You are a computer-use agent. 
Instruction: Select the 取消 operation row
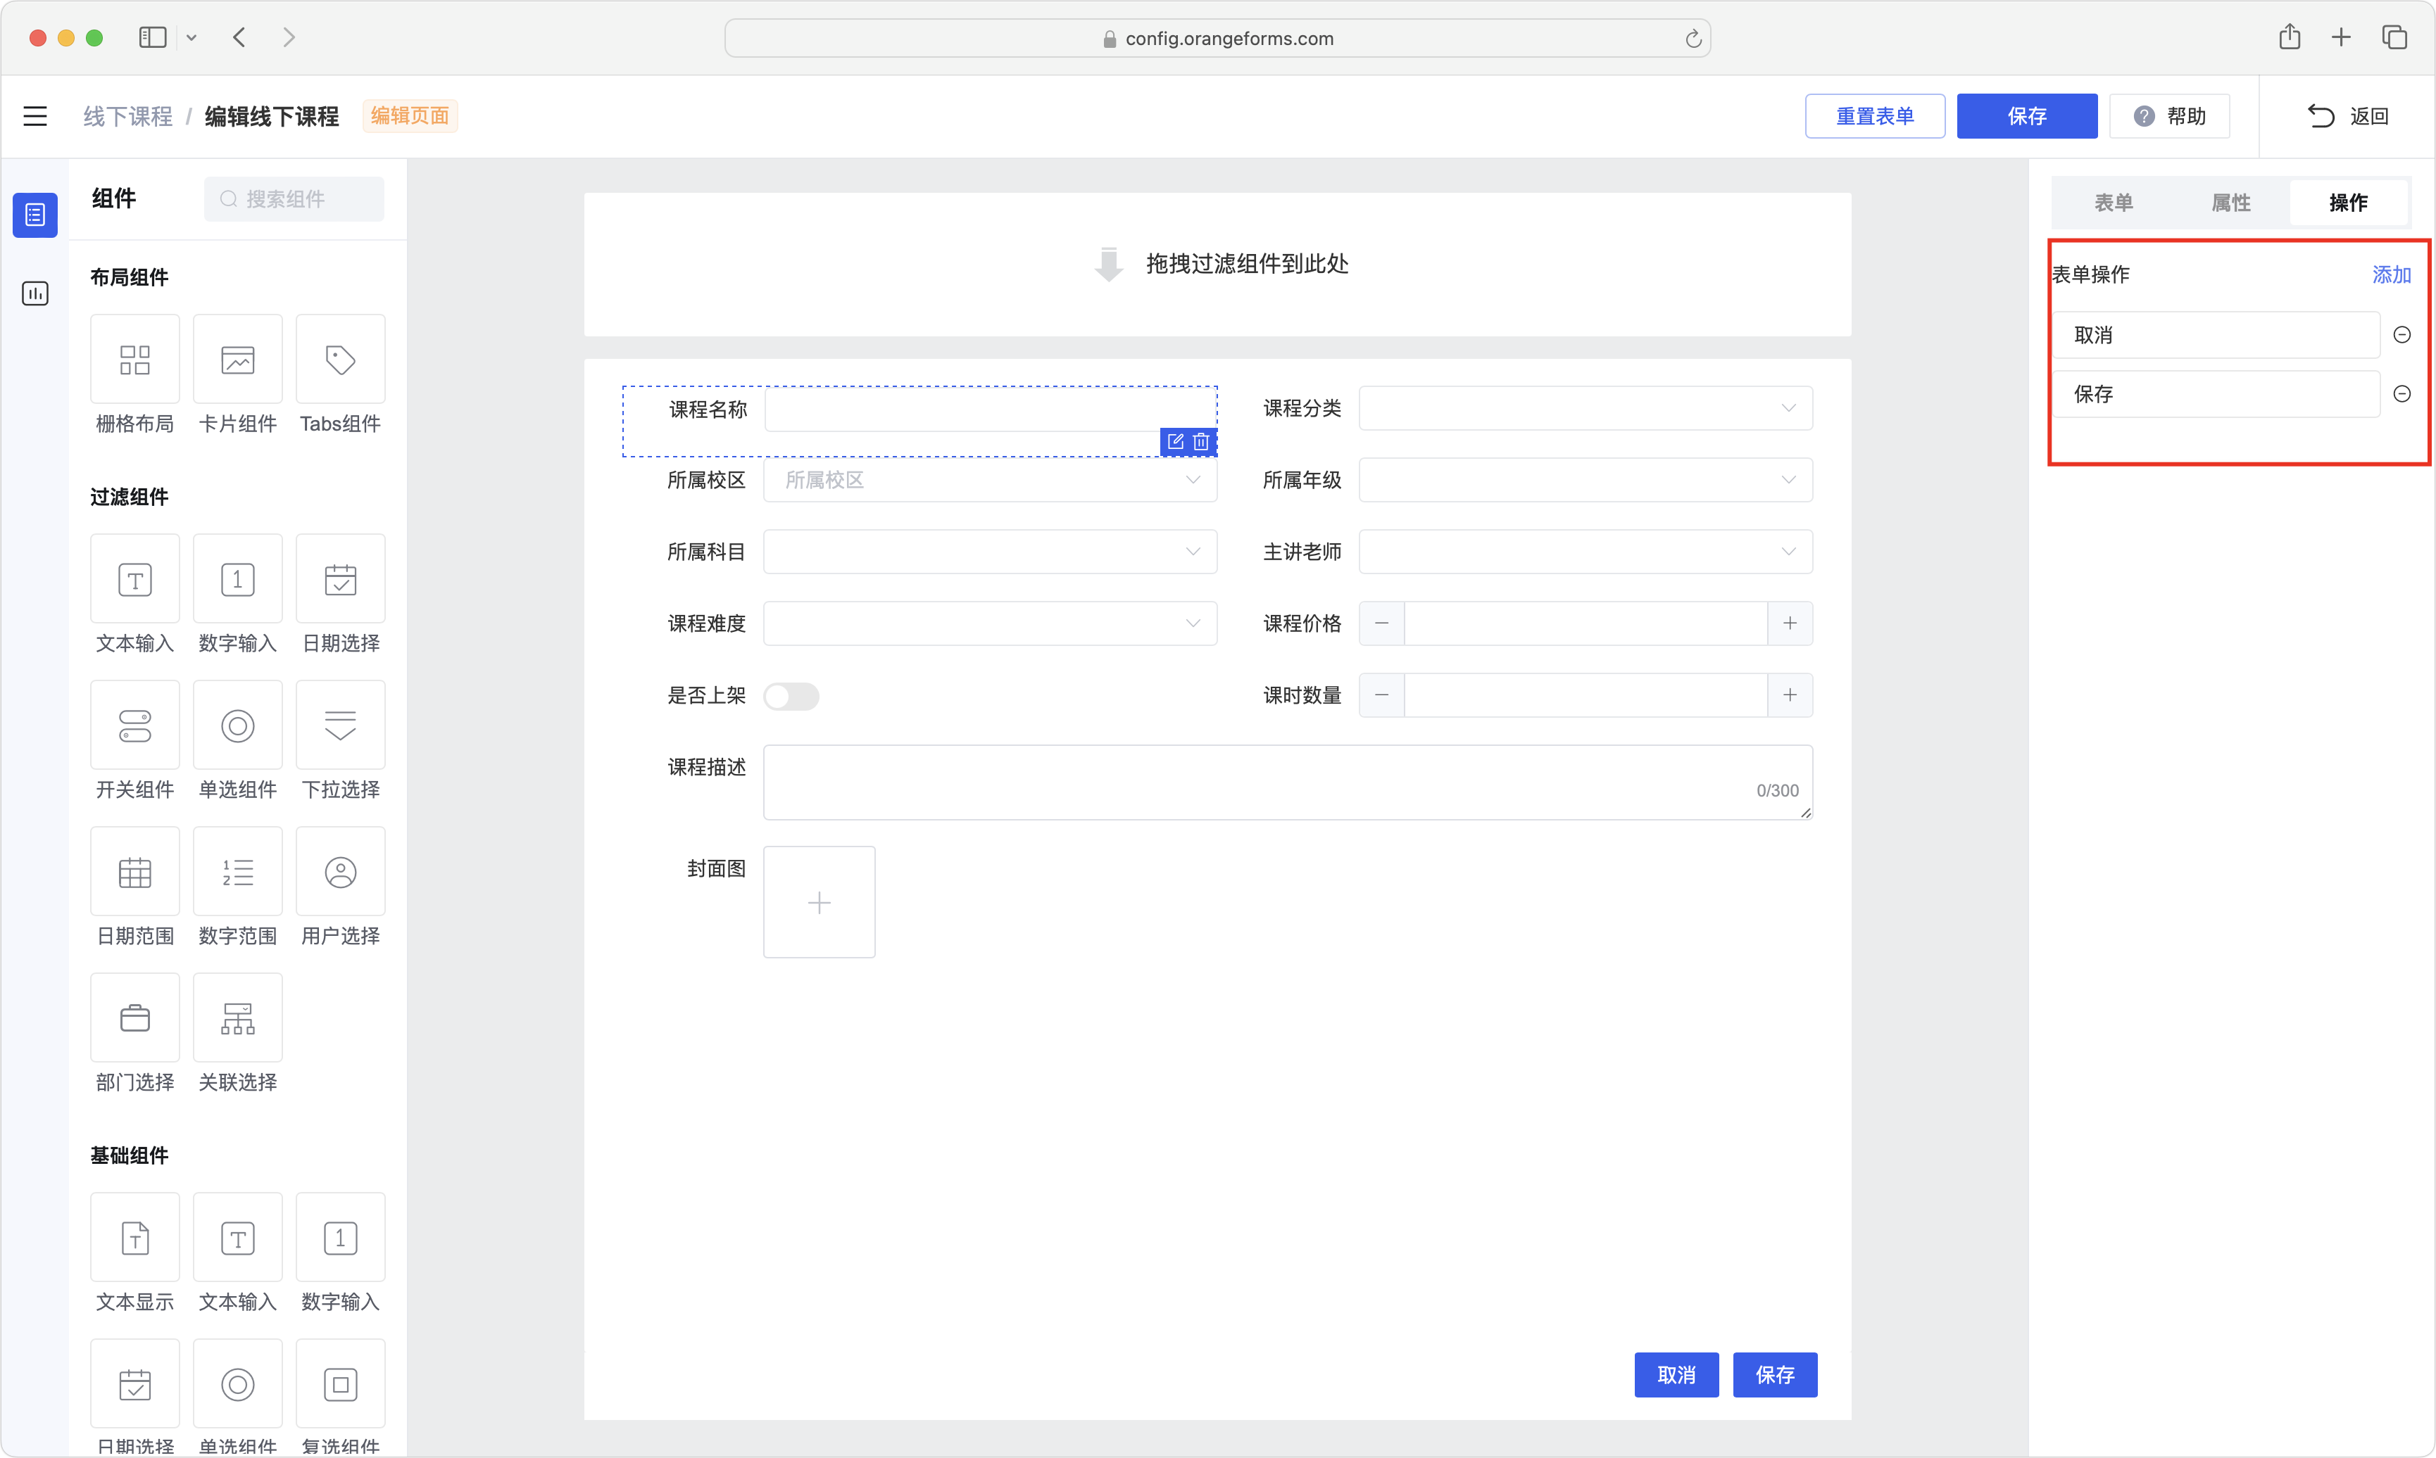(2217, 335)
